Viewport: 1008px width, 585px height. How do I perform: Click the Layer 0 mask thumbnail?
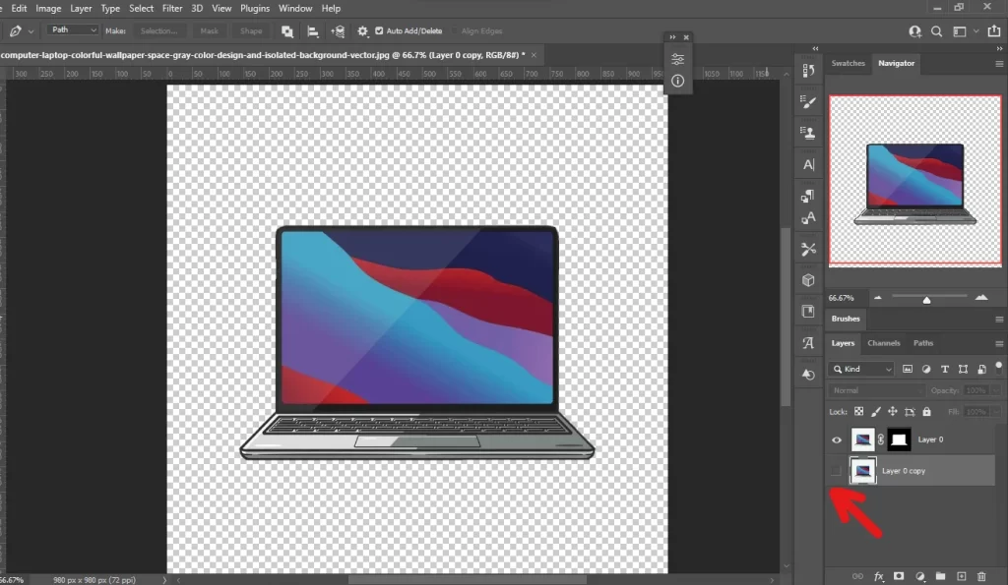coord(899,439)
